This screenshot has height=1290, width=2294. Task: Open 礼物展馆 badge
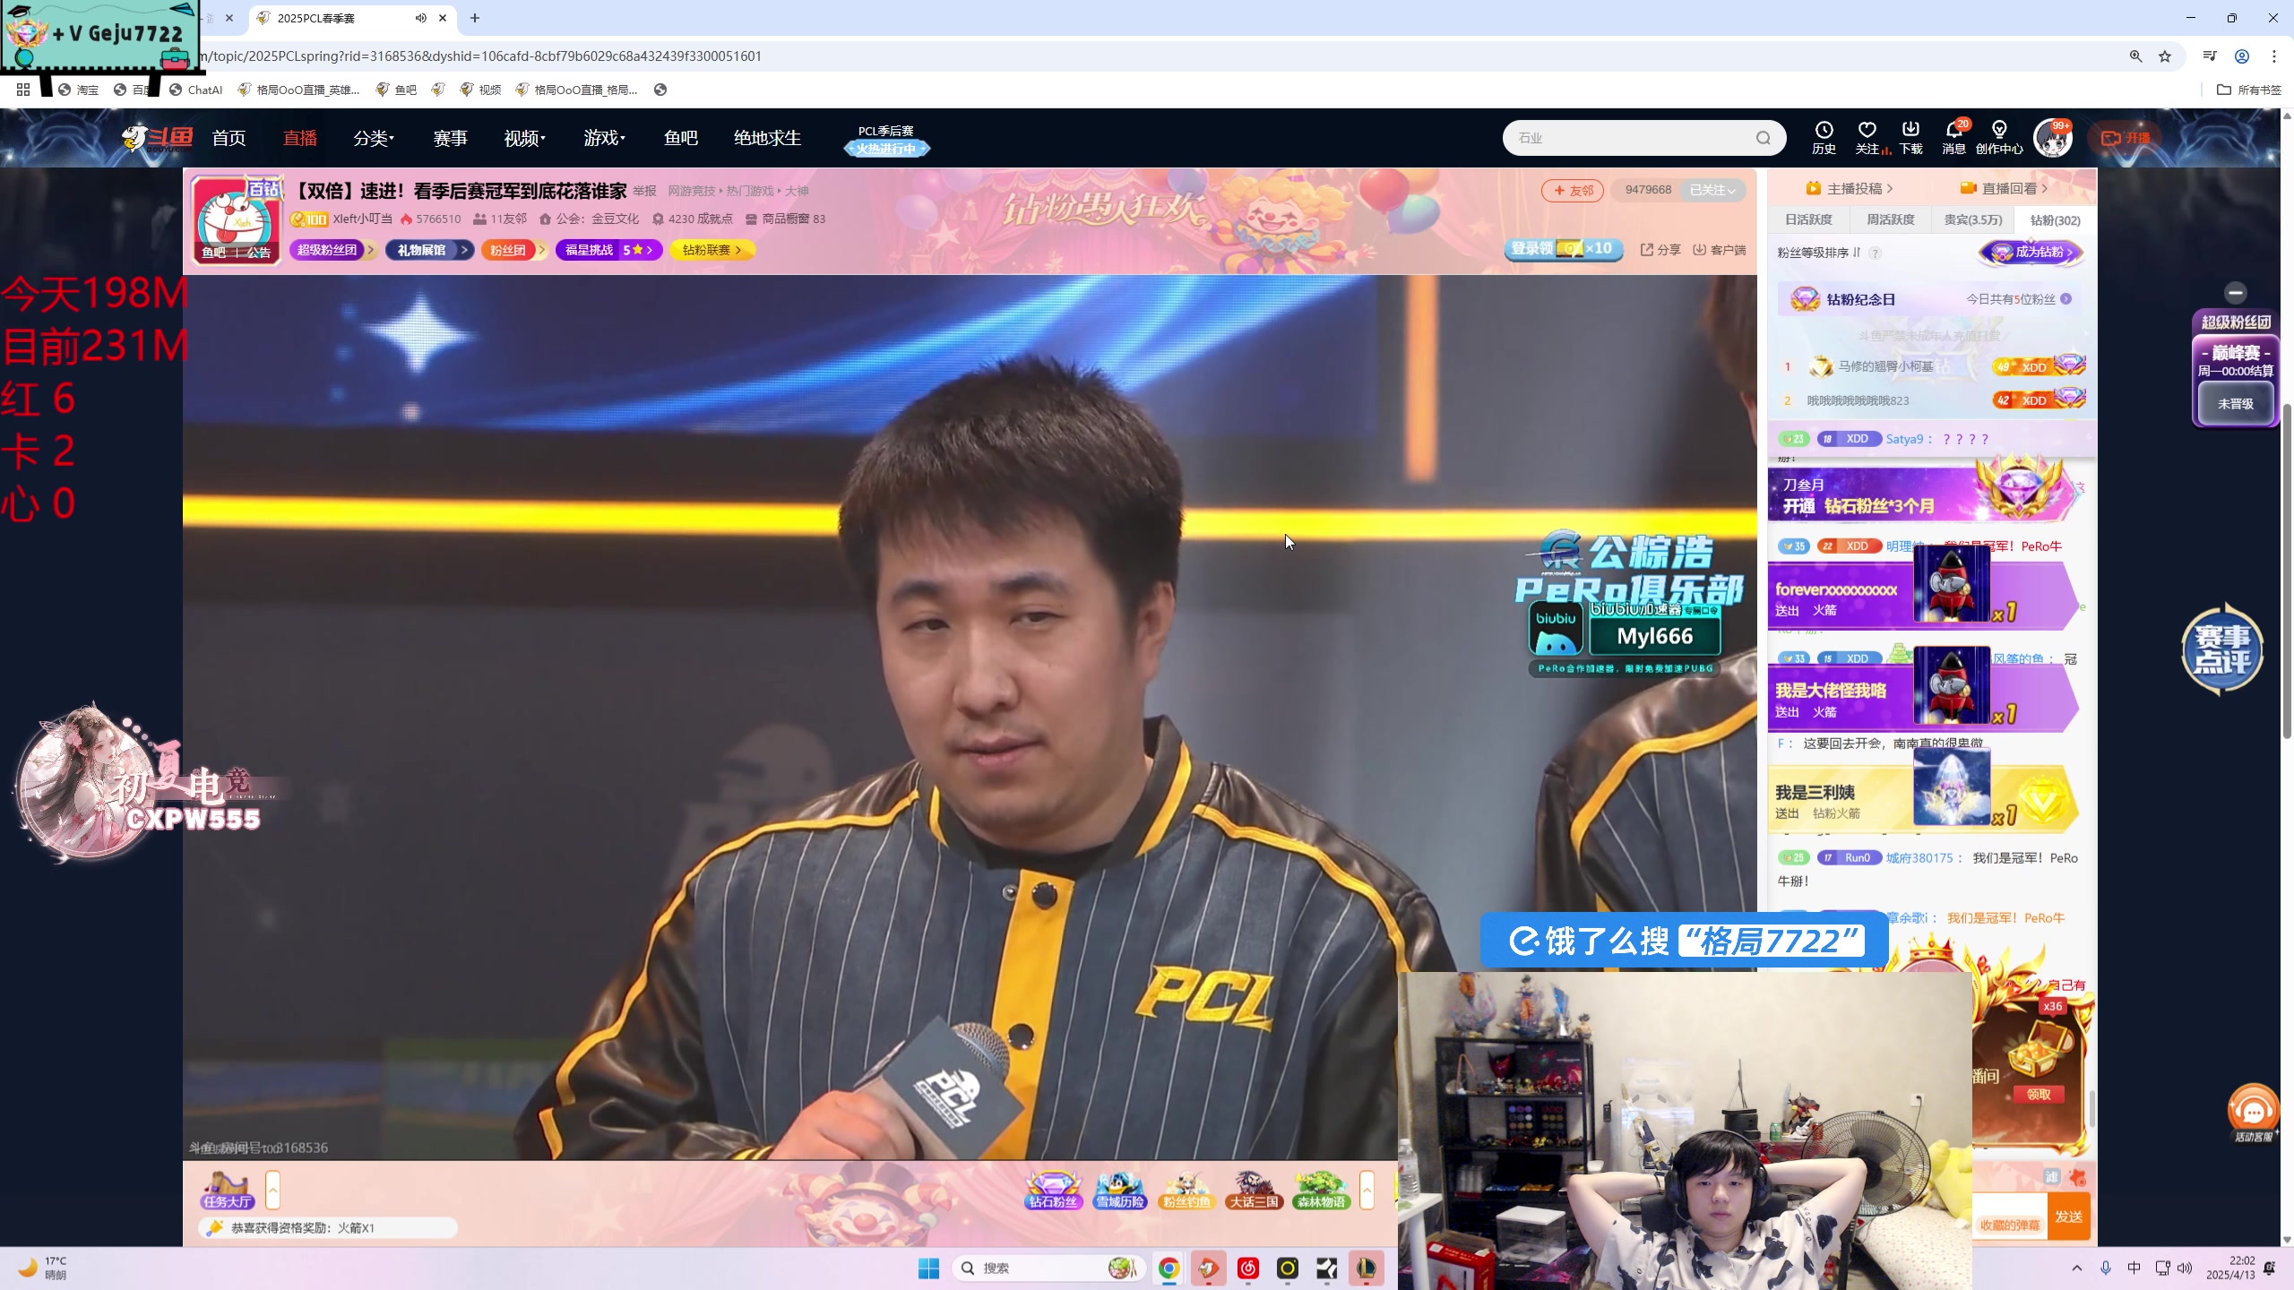(x=429, y=250)
